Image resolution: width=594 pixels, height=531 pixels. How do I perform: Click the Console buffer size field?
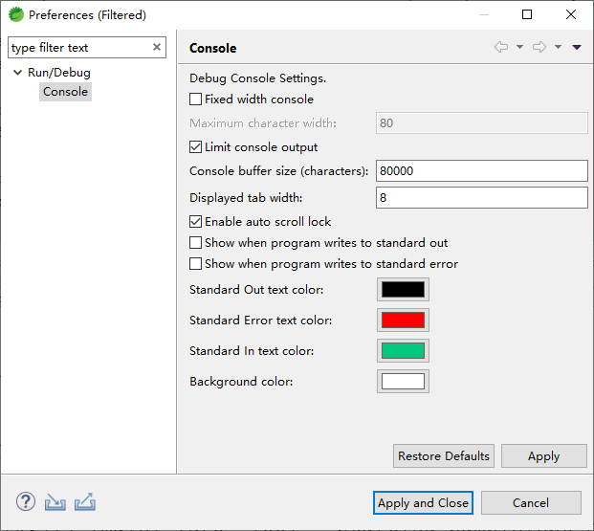(x=482, y=171)
